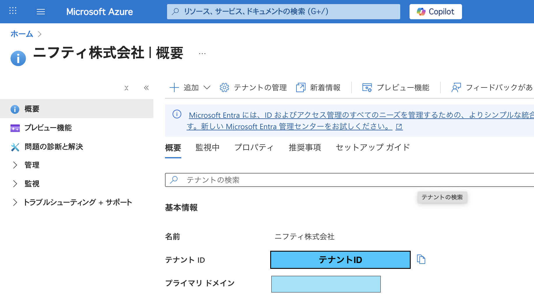534x298 pixels.
Task: Click the toolbar プレビュー機能 icon
Action: (x=367, y=87)
